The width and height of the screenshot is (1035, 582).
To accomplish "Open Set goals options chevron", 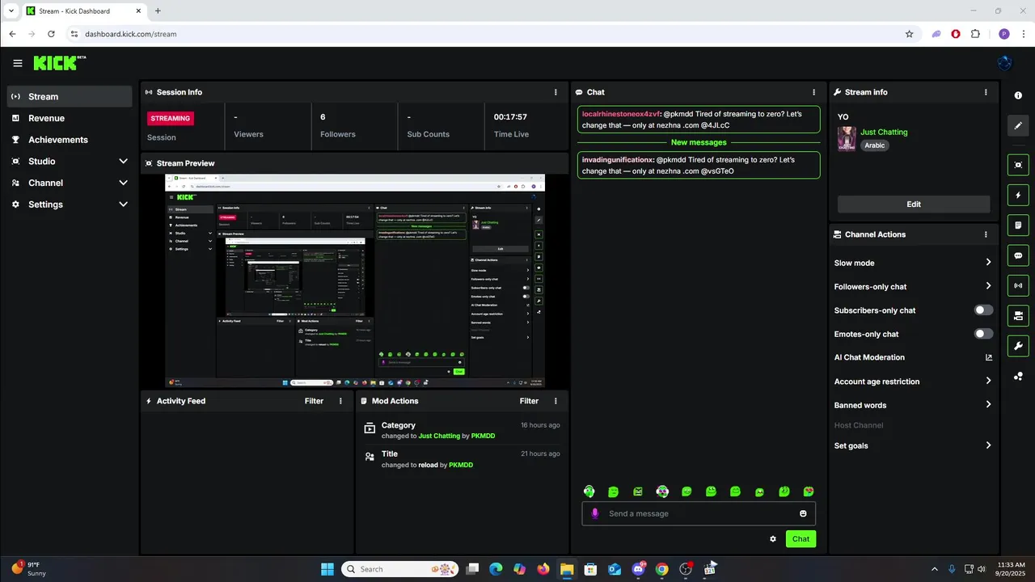I will pyautogui.click(x=988, y=445).
